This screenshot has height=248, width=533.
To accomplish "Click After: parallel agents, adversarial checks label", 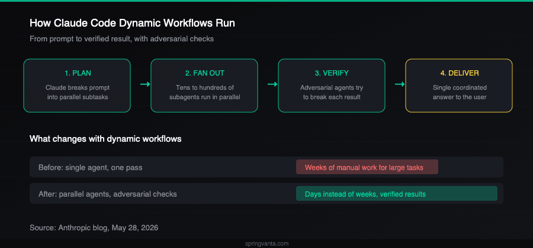I will pyautogui.click(x=107, y=194).
